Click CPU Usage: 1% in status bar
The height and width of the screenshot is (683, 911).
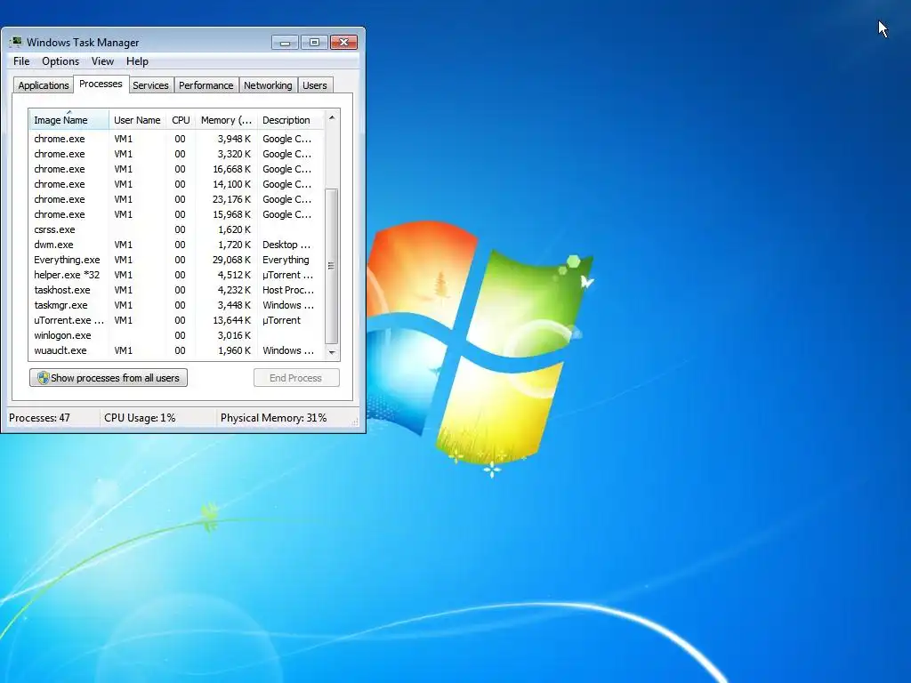140,418
